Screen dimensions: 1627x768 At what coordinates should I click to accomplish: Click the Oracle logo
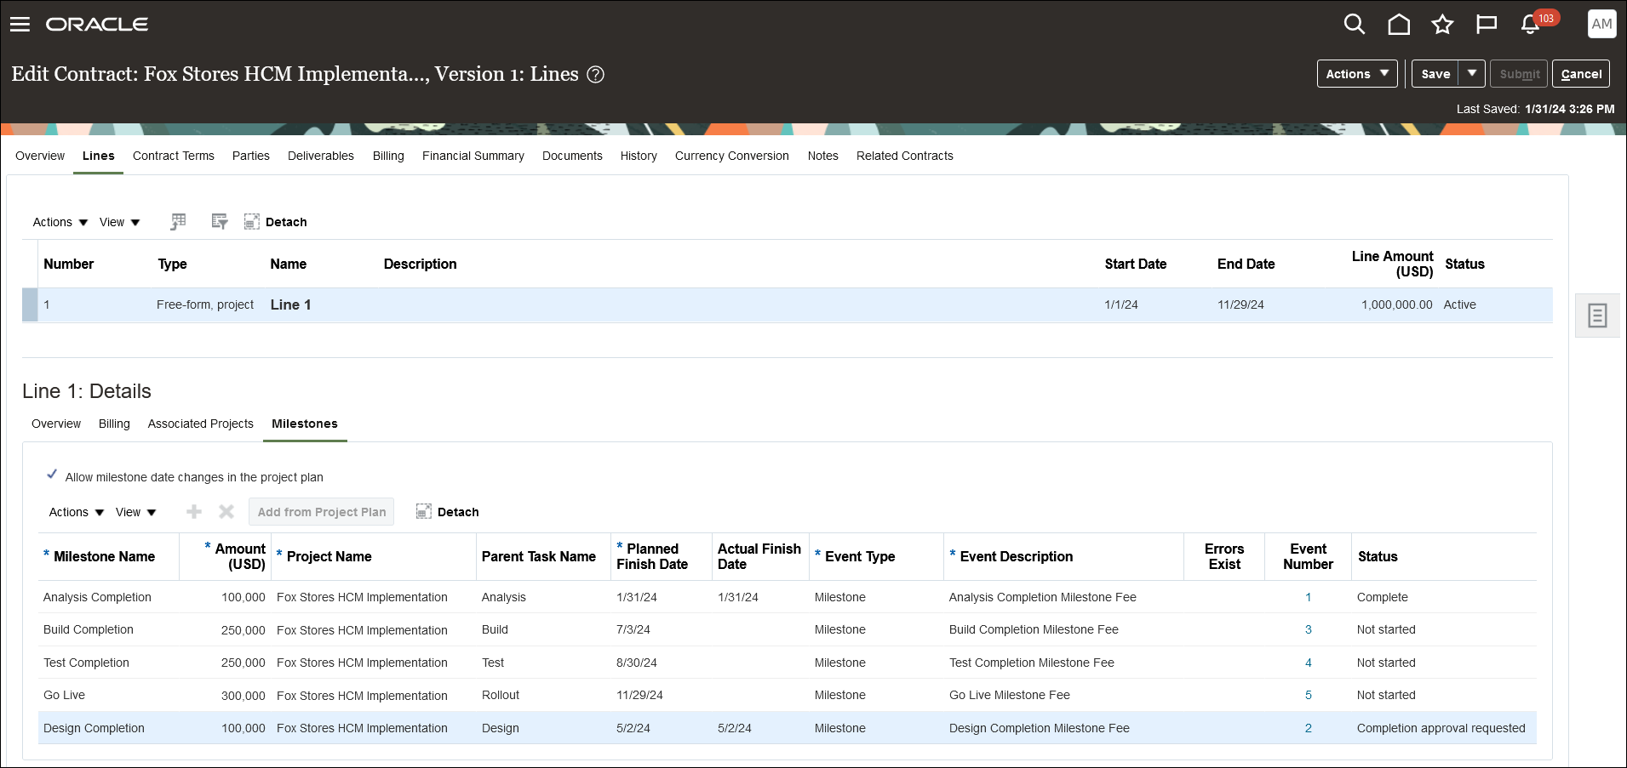click(97, 25)
